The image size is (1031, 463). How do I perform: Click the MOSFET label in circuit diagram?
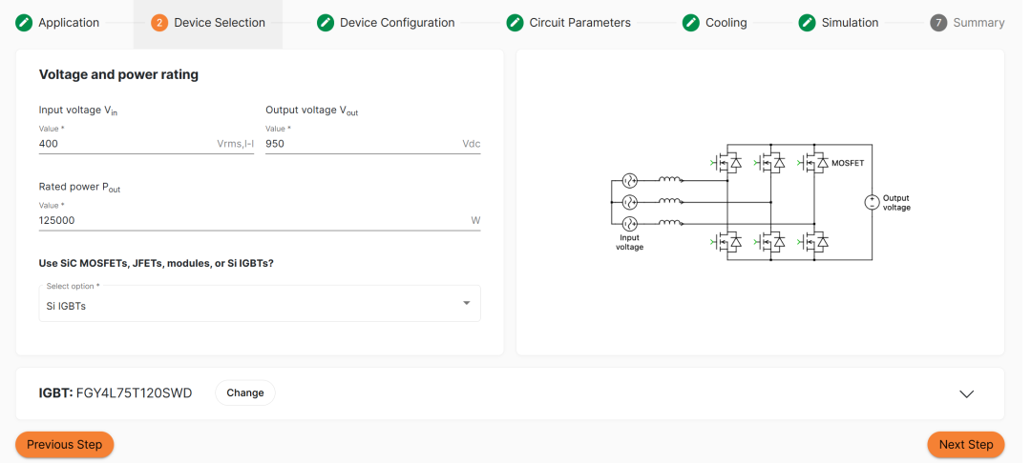(x=848, y=163)
